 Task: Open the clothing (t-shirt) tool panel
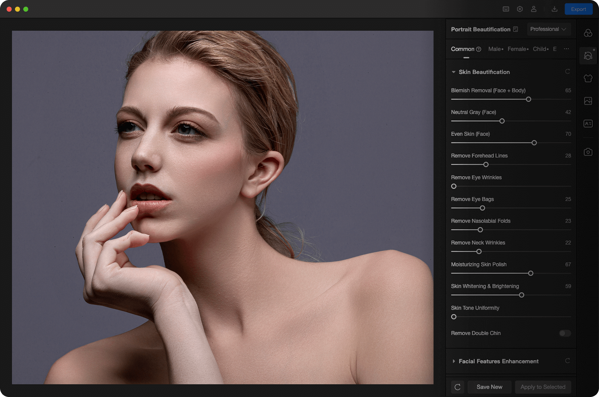click(x=588, y=78)
